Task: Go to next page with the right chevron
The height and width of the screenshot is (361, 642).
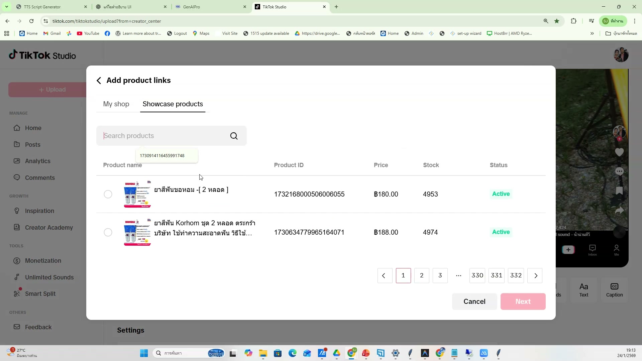Action: pyautogui.click(x=535, y=275)
